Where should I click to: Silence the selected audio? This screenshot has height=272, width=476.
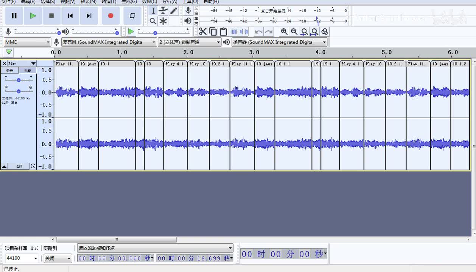(244, 32)
